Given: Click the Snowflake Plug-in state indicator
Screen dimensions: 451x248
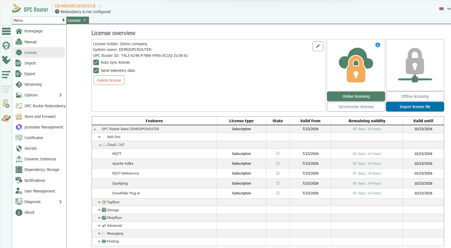Looking at the screenshot, I should pyautogui.click(x=278, y=193).
